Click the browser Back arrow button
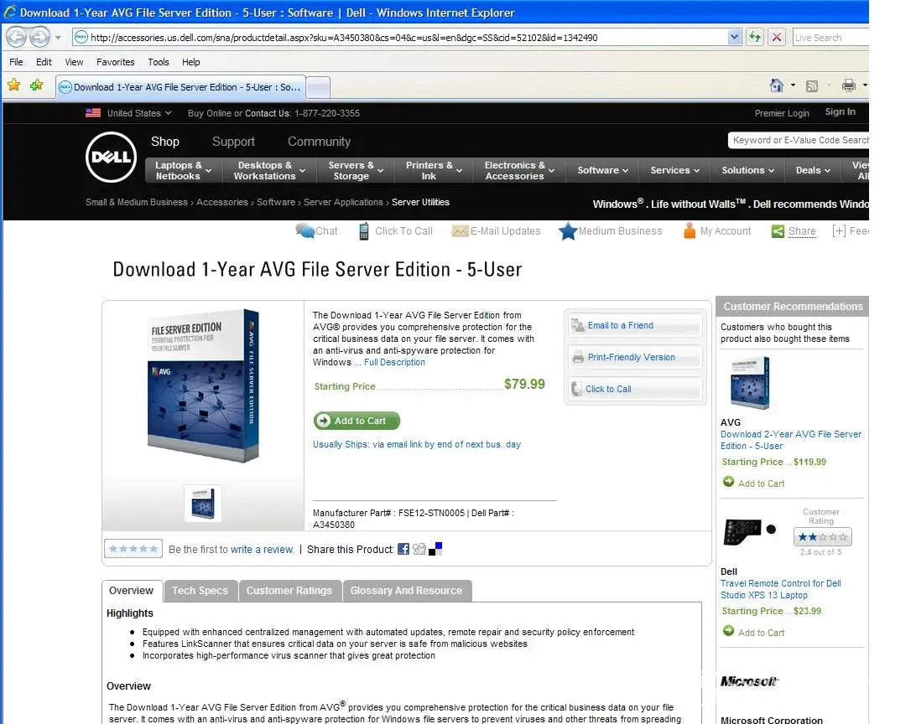 (x=16, y=38)
